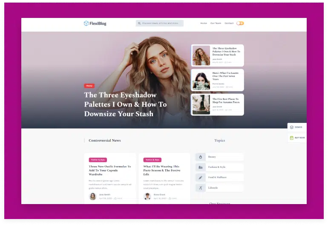The image size is (328, 225).
Task: Open article 'What I'll Be Wearing This Party Season'
Action: (162, 170)
